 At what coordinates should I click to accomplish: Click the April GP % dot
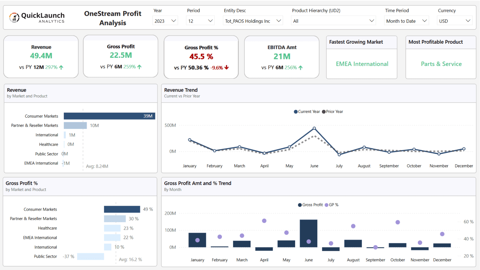[264, 221]
